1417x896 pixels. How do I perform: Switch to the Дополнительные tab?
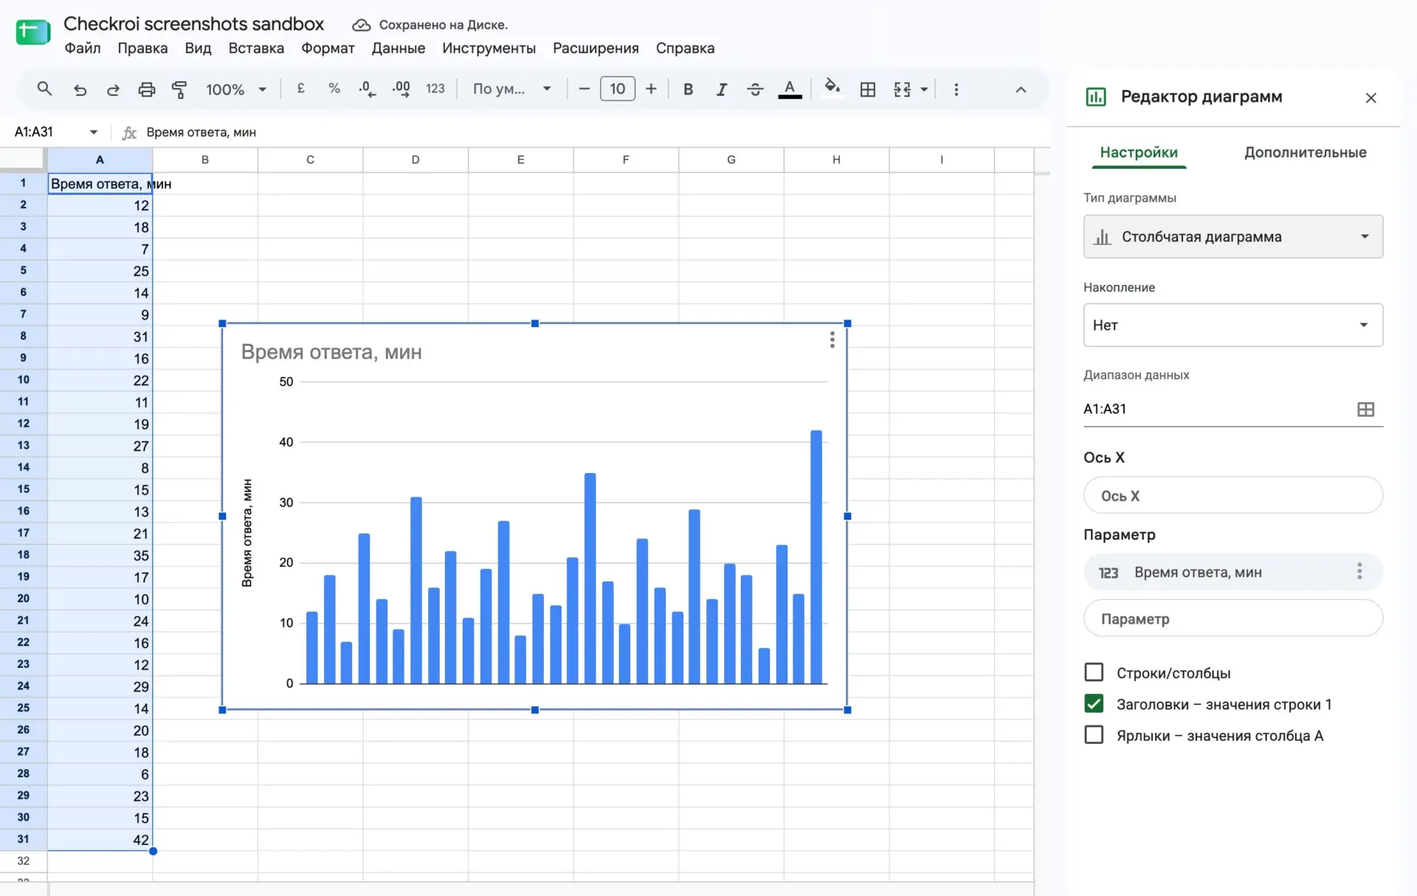tap(1305, 152)
